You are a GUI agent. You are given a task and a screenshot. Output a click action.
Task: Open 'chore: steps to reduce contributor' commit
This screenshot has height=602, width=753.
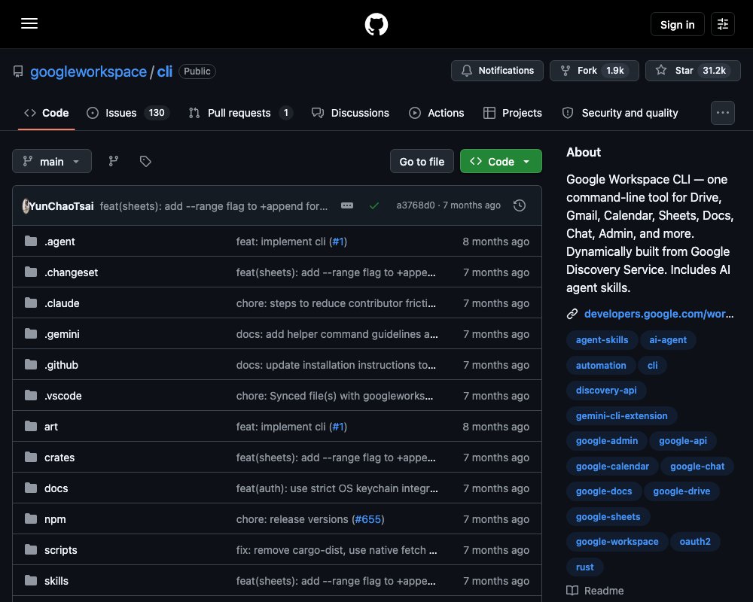[336, 303]
